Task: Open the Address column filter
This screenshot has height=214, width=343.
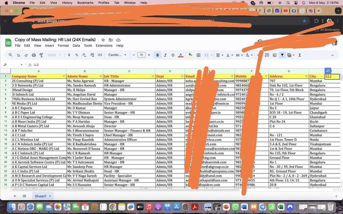Action: tap(306, 76)
